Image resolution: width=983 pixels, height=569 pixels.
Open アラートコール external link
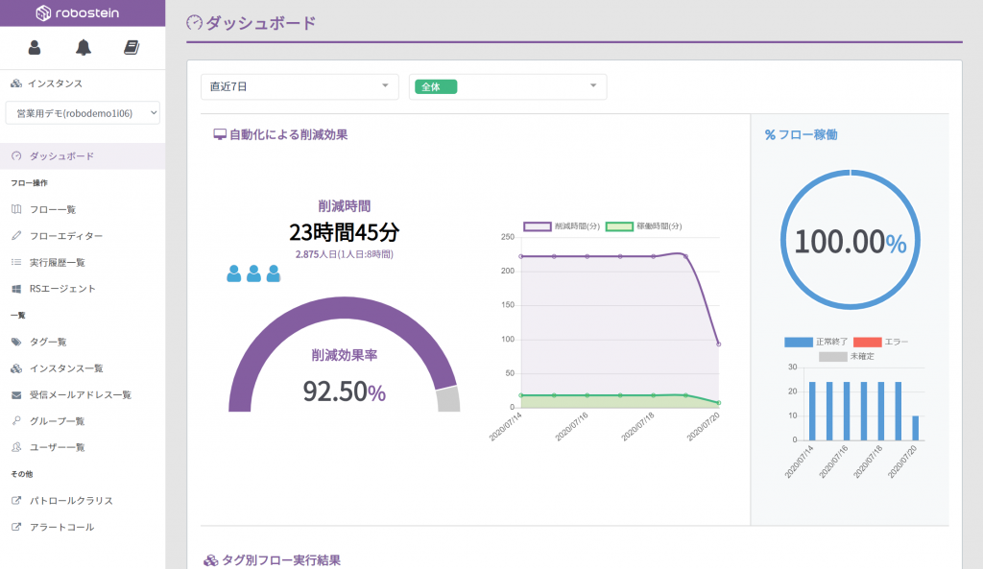pos(83,527)
